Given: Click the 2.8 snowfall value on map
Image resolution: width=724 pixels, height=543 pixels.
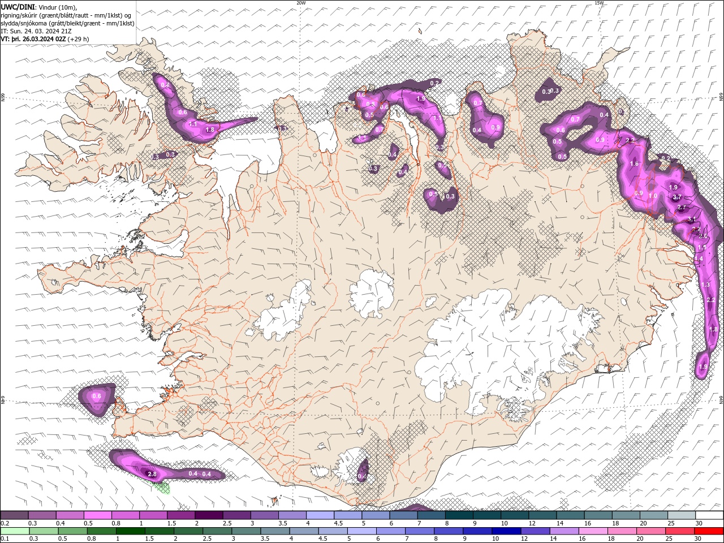Looking at the screenshot, I should (x=152, y=474).
